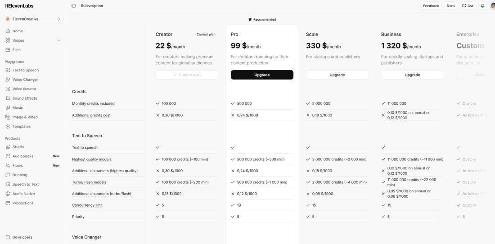The height and width of the screenshot is (244, 495).
Task: Go to Speech to Text
Action: [x=25, y=184]
